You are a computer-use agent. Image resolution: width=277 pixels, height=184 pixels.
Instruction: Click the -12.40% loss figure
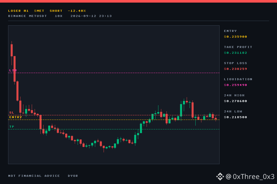pyautogui.click(x=77, y=11)
